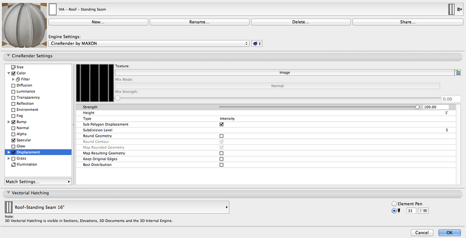Open the Roof-Standing Seam 16" hatch selector
The height and width of the screenshot is (238, 466).
tap(117, 207)
